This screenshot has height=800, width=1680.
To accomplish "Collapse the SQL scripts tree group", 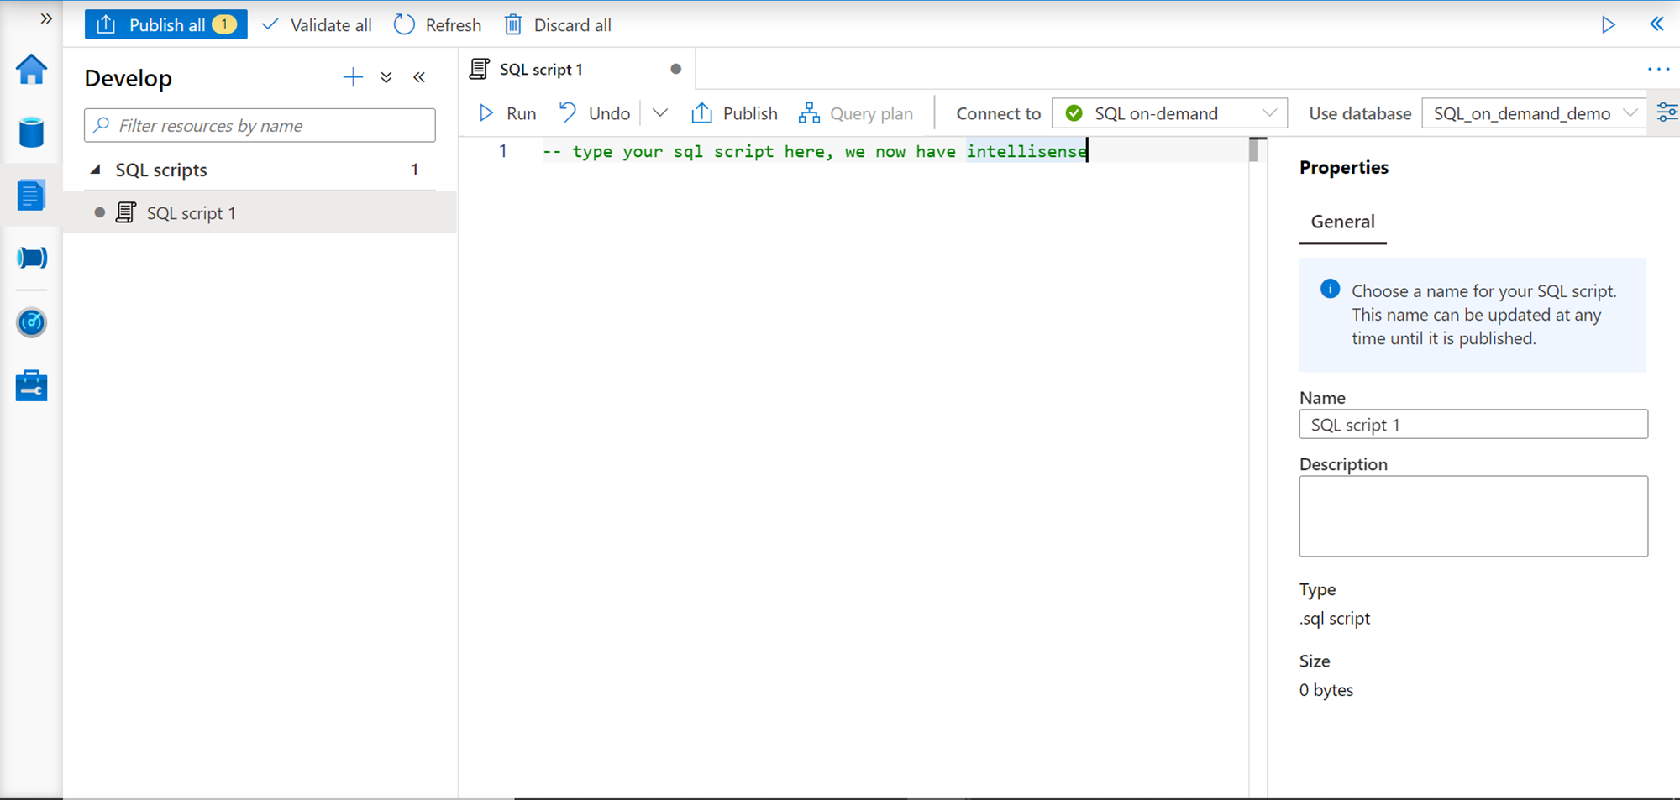I will click(x=96, y=170).
